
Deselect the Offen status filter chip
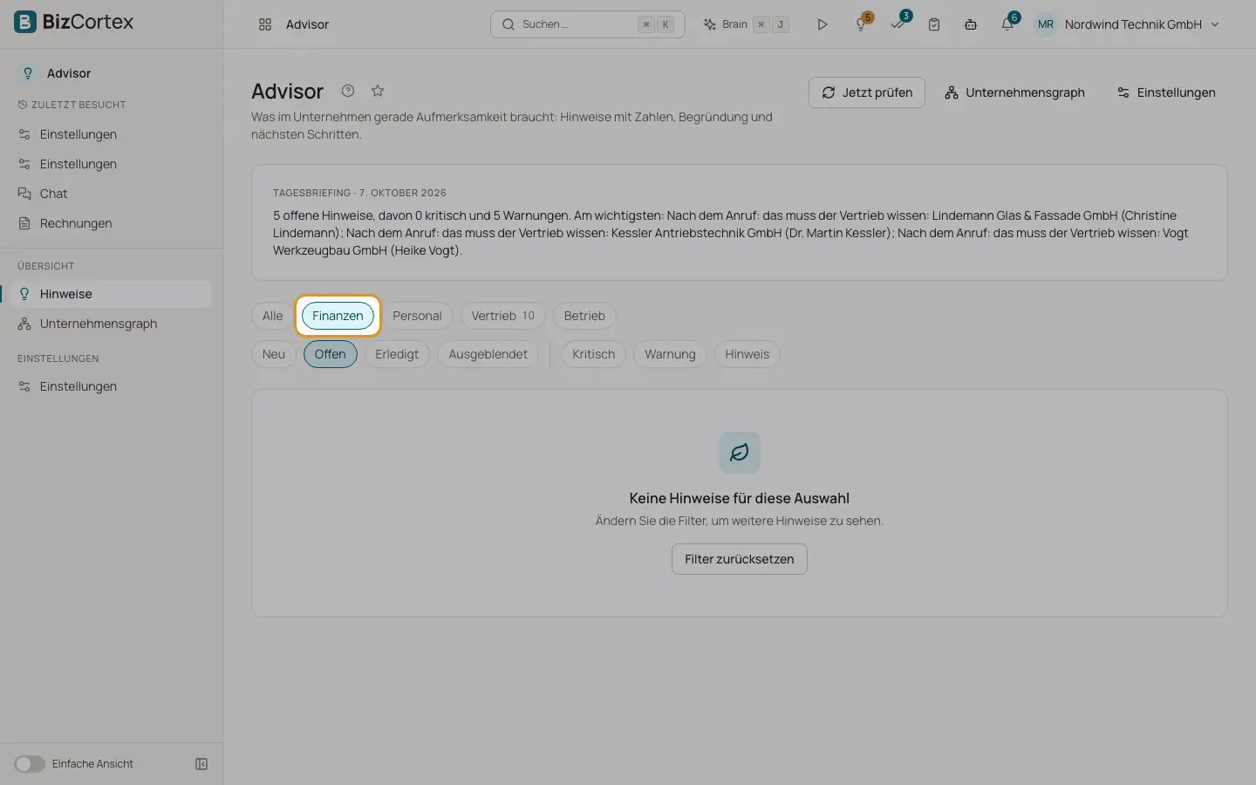click(331, 354)
